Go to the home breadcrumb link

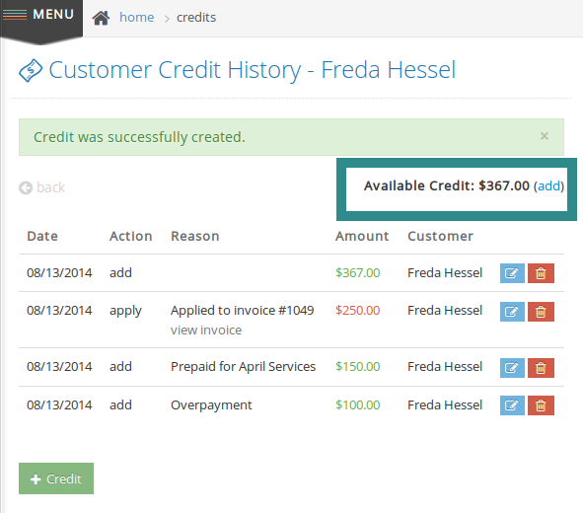pos(136,18)
